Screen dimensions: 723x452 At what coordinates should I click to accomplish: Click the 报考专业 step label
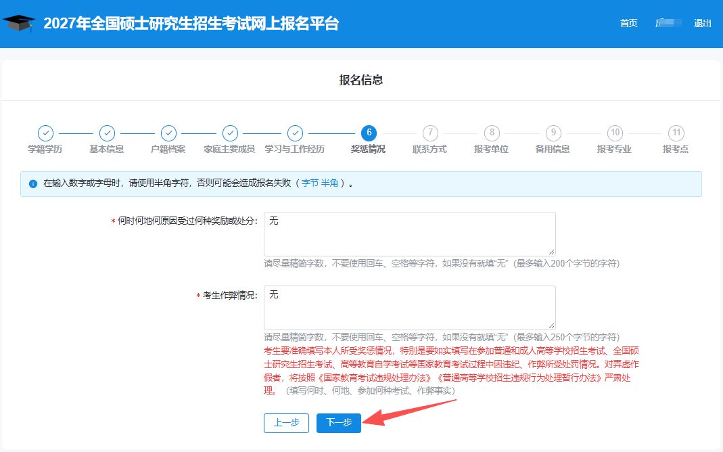tap(614, 149)
